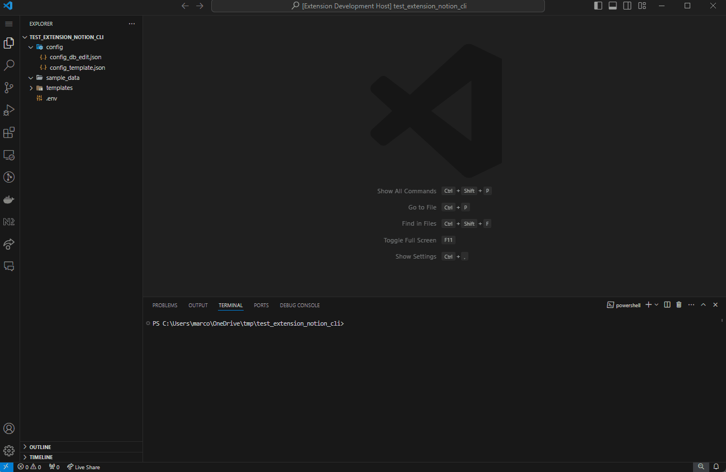Click the terminal prompt line

[248, 323]
